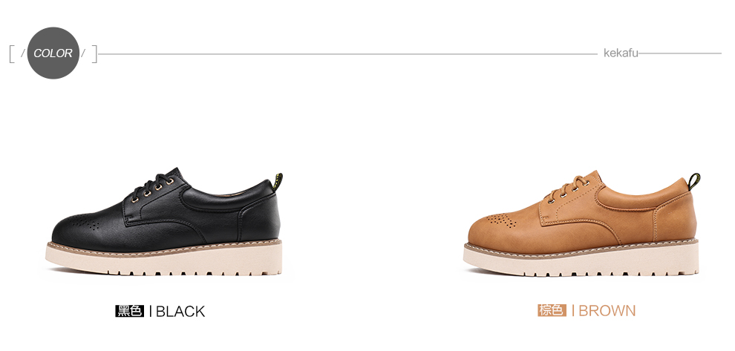Click the slash left of COLOR circle
735x351 pixels.
(x=22, y=53)
